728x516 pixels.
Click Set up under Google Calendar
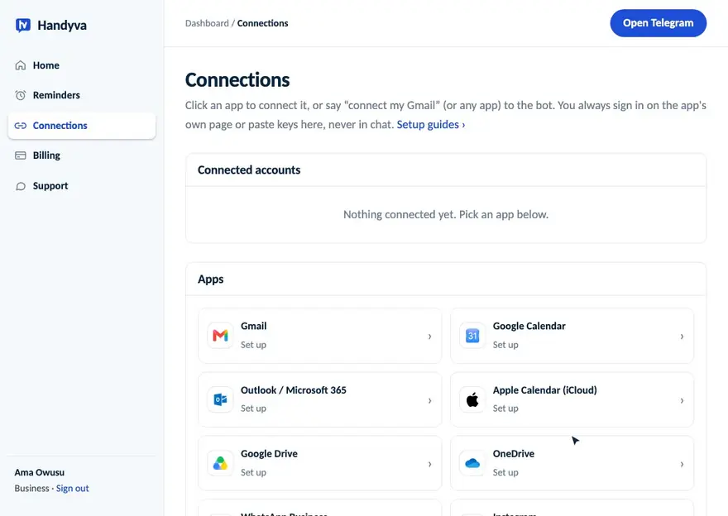pyautogui.click(x=505, y=345)
